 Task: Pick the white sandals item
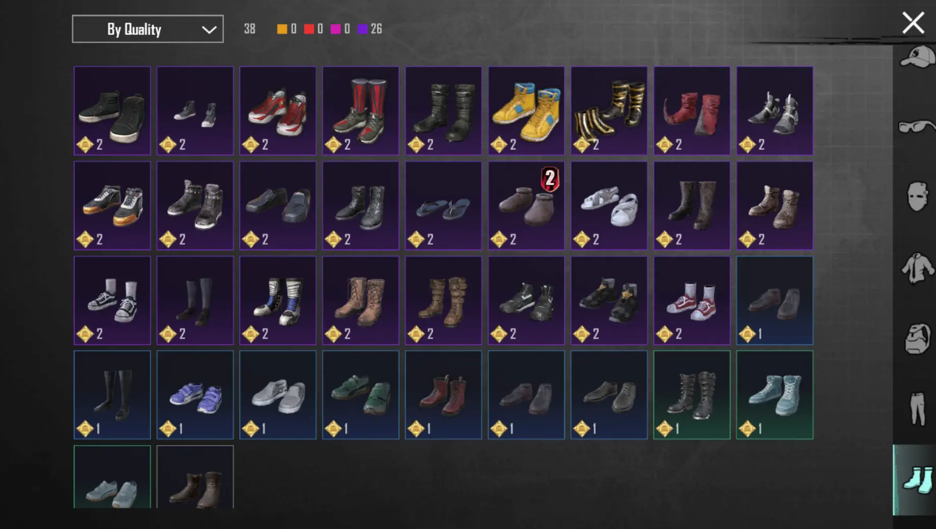click(x=609, y=205)
